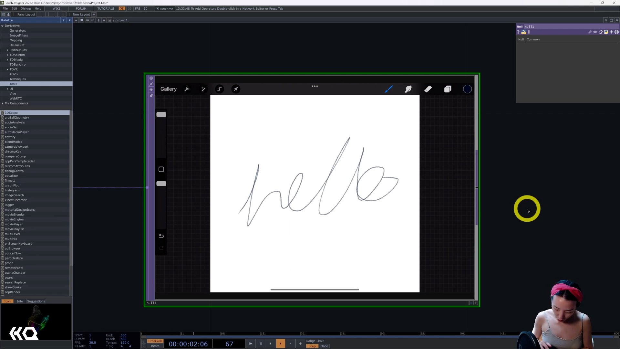The width and height of the screenshot is (620, 349).
Task: Toggle the power O|I button
Action: (122, 9)
